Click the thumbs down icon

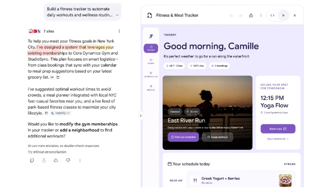68,161
